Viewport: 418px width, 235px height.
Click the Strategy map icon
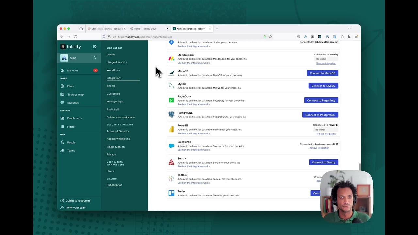[62, 94]
